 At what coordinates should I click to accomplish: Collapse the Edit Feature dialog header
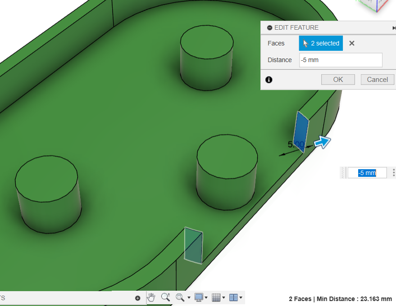tap(269, 27)
